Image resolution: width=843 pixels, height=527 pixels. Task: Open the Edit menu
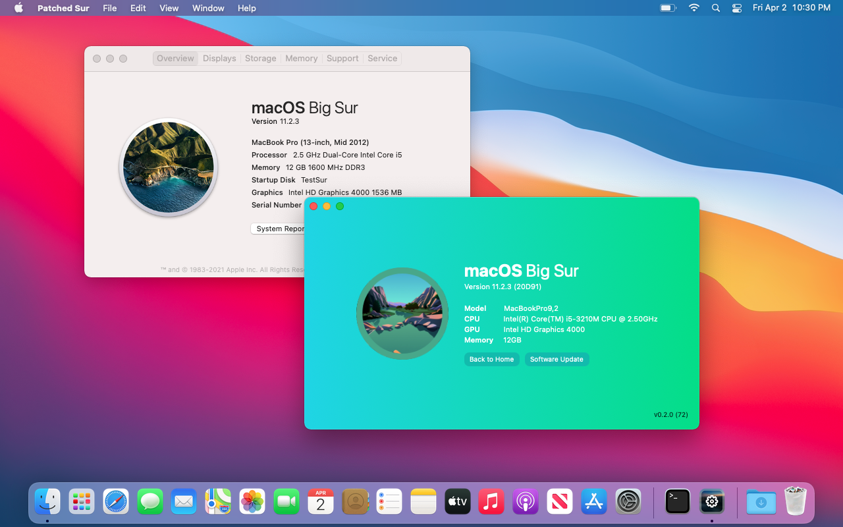click(x=138, y=8)
